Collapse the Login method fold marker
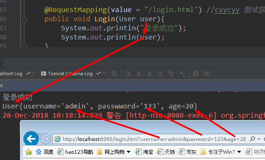 [x=25, y=19]
